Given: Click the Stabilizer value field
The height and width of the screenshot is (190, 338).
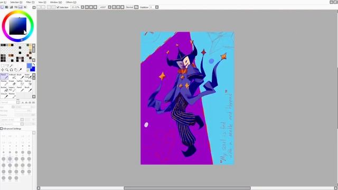Looking at the screenshot, I should pos(152,7).
